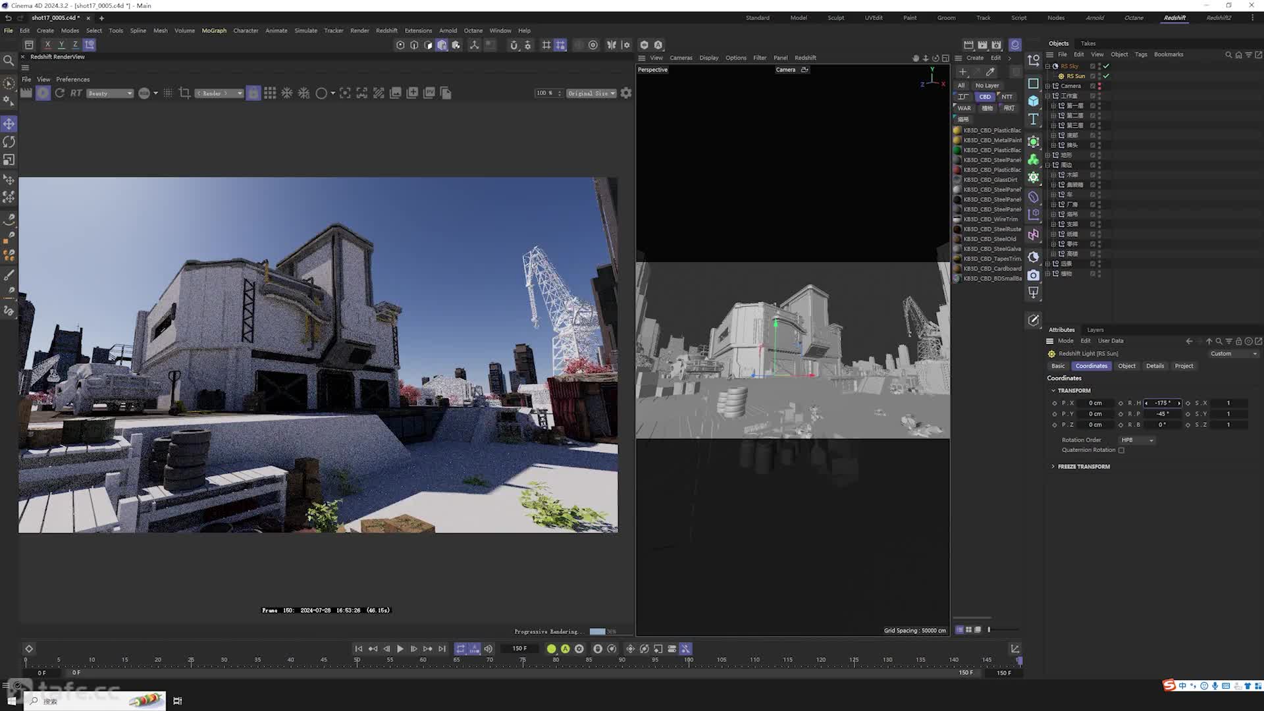The image size is (1264, 711).
Task: Collapse the RS Sky tree node
Action: (x=1048, y=66)
